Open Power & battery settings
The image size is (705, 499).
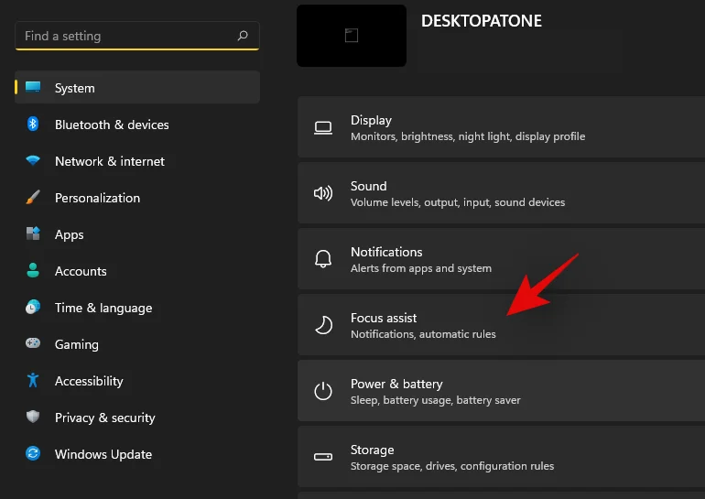(501, 391)
